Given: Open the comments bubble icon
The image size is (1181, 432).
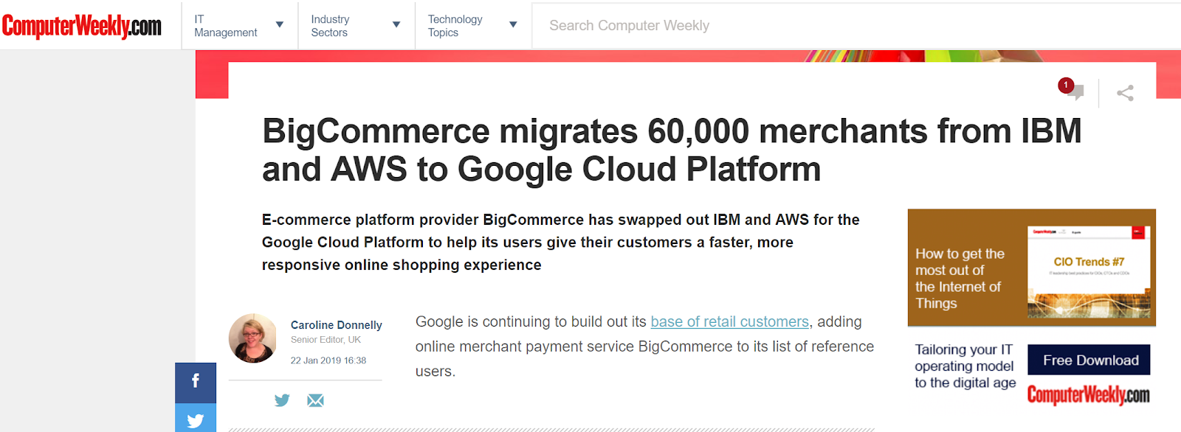Looking at the screenshot, I should coord(1075,92).
